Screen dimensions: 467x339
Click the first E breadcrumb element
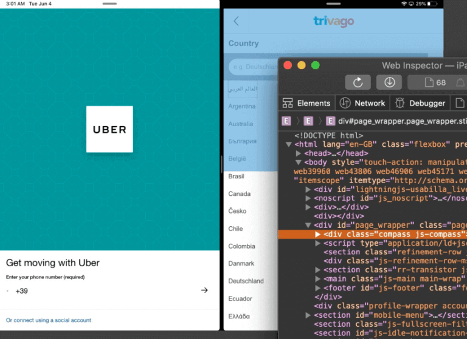(286, 121)
